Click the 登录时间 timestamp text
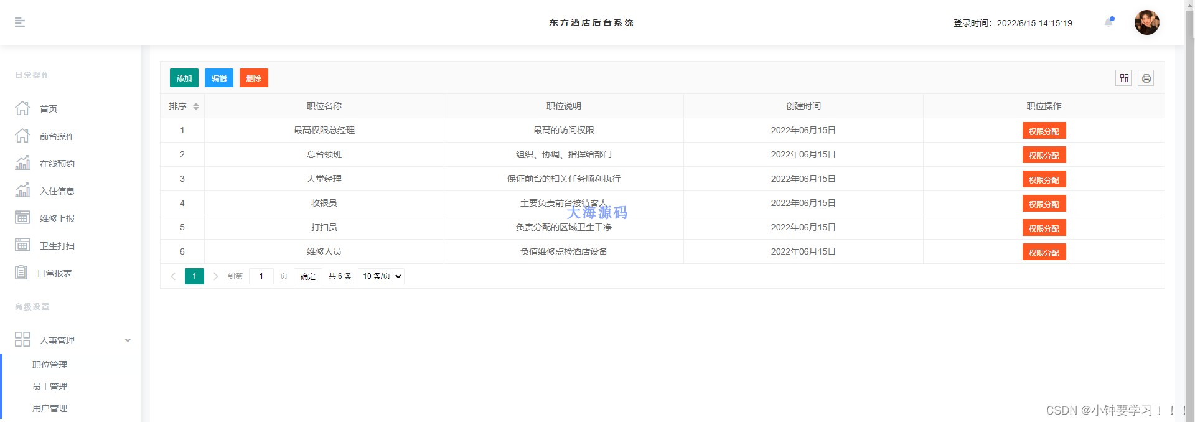 (x=1013, y=23)
